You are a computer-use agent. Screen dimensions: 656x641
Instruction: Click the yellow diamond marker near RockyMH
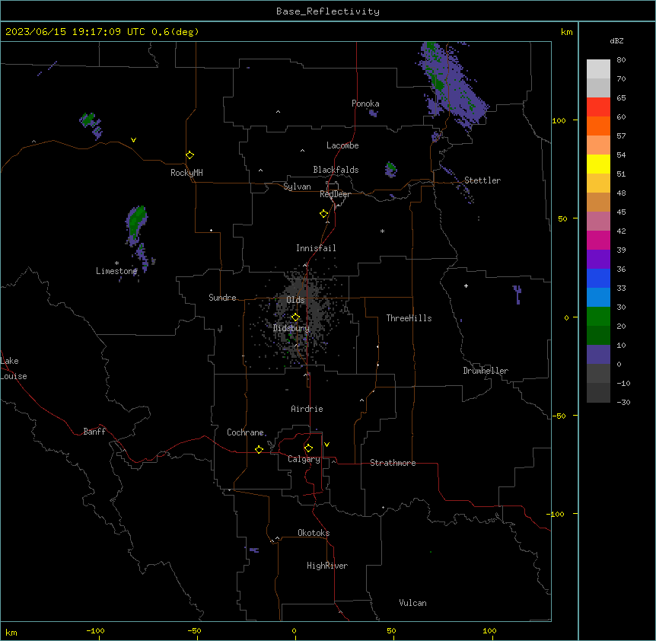[x=189, y=155]
